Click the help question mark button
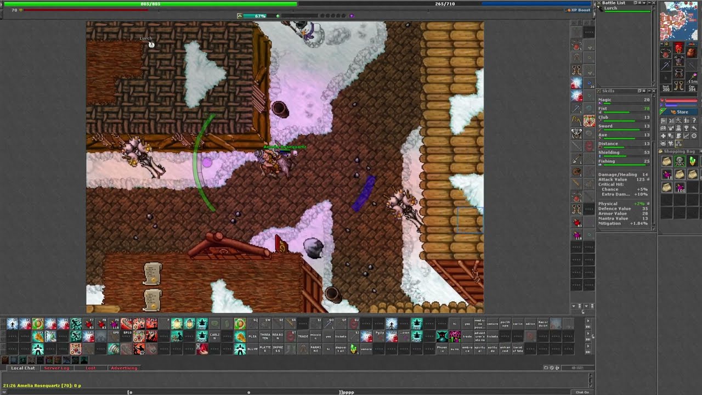This screenshot has width=702, height=395. [694, 120]
